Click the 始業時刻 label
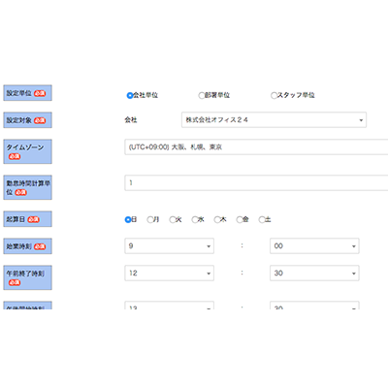Viewport: 388px width, 388px height. click(x=27, y=246)
